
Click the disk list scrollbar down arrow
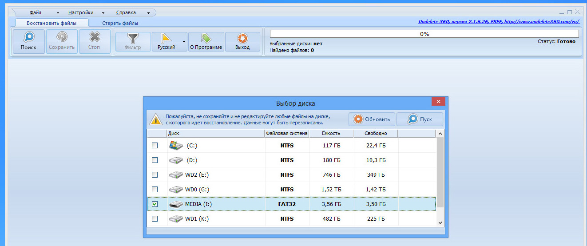coord(440,222)
